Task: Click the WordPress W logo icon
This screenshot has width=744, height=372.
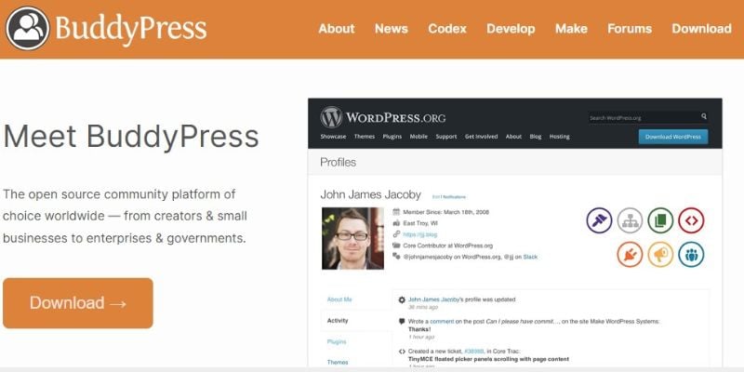Action: click(331, 117)
